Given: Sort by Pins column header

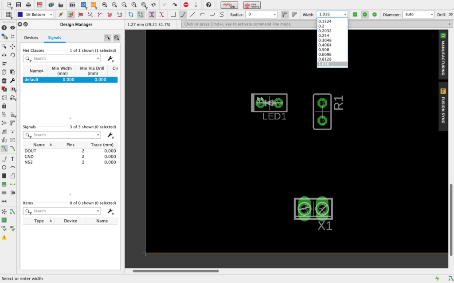Looking at the screenshot, I should [x=70, y=145].
